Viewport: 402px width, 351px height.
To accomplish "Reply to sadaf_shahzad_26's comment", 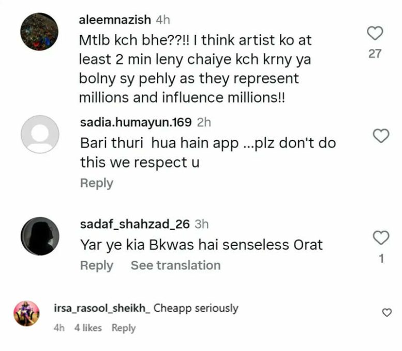I will click(x=96, y=265).
